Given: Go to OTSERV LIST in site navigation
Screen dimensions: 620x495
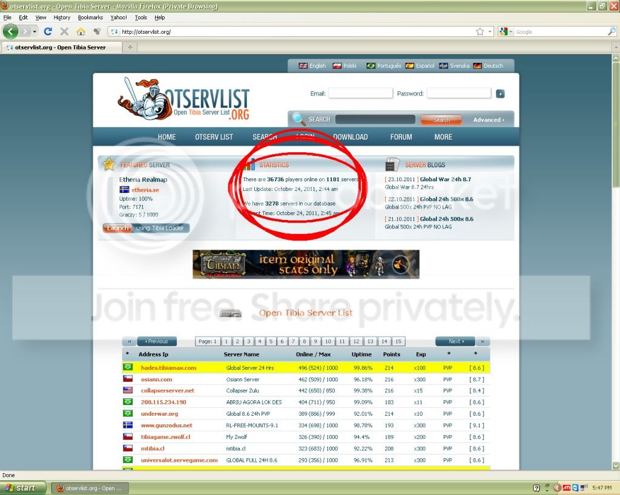Looking at the screenshot, I should point(214,137).
